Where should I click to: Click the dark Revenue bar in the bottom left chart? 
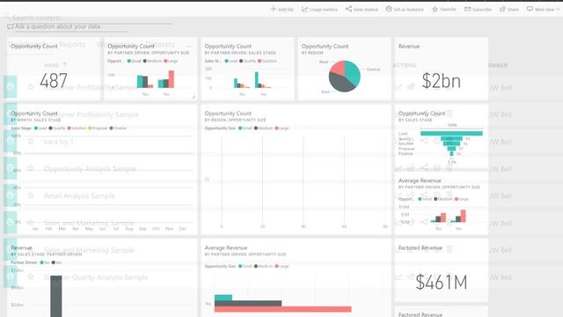pos(56,296)
